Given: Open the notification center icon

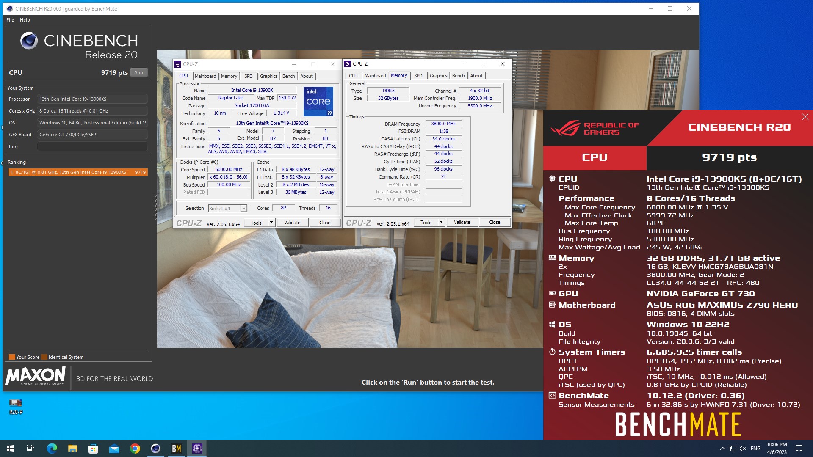Looking at the screenshot, I should coord(799,449).
